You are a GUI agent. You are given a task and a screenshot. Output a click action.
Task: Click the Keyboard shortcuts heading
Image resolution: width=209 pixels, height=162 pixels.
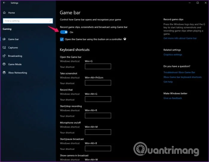coord(75,50)
